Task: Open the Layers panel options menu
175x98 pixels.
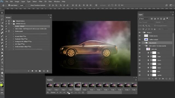Action: (173, 15)
